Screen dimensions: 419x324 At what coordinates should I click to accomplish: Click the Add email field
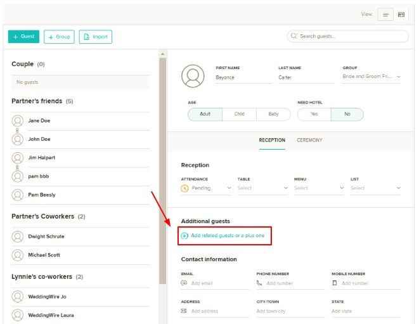215,283
